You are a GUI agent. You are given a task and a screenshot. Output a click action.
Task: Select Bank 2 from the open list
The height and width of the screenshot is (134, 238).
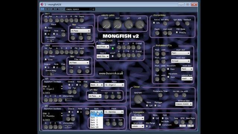tap(96, 120)
